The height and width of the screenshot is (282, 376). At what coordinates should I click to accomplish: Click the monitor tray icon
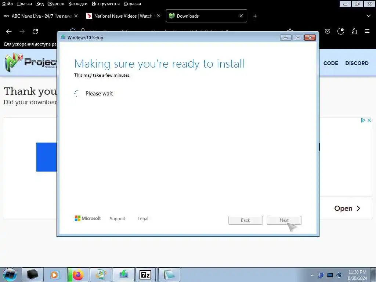click(x=330, y=275)
